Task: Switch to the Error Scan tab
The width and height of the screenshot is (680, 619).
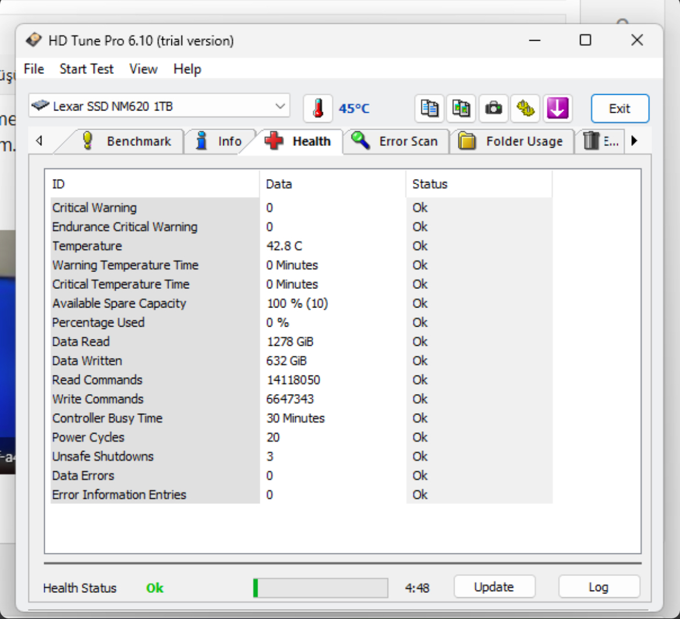Action: click(396, 141)
